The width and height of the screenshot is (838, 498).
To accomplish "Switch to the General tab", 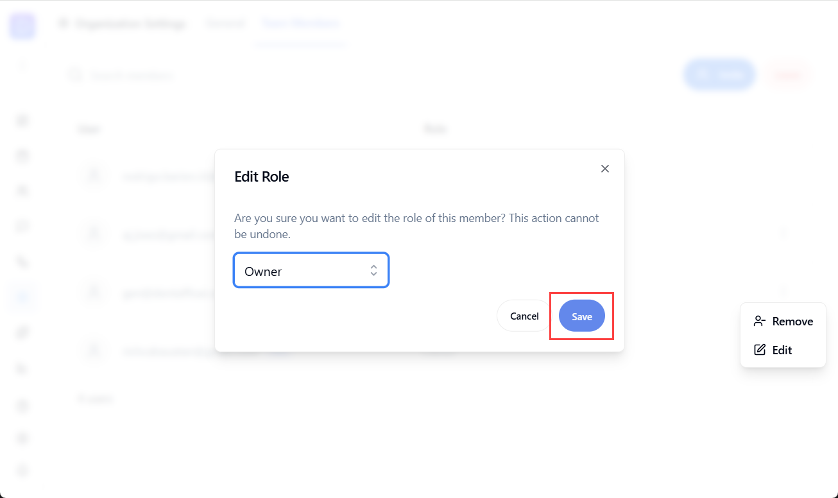I will pyautogui.click(x=225, y=23).
